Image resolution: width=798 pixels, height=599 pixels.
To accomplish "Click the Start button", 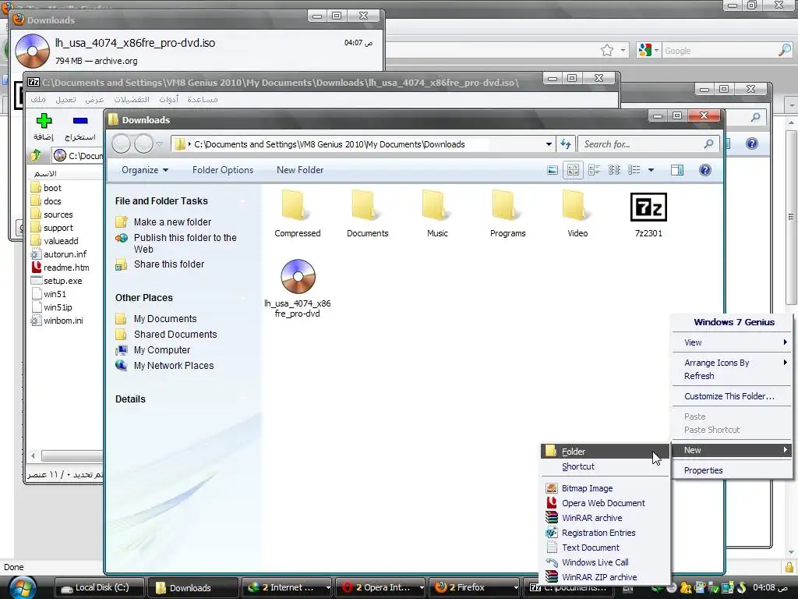I will tap(22, 587).
